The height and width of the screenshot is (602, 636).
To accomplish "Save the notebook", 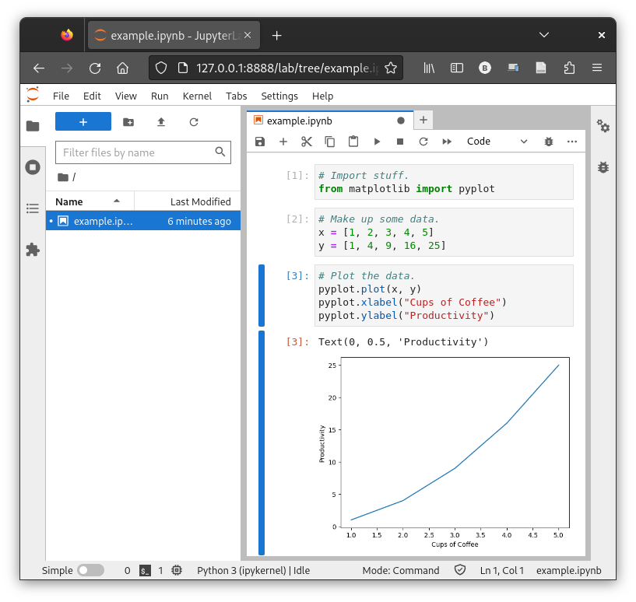I will pyautogui.click(x=259, y=141).
